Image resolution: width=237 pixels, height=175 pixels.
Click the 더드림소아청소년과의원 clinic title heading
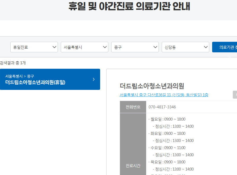click(x=152, y=86)
